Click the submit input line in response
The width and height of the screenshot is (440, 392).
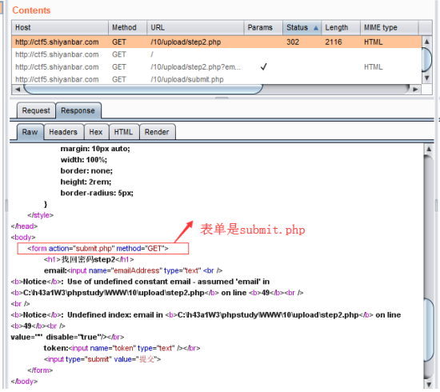coord(102,359)
